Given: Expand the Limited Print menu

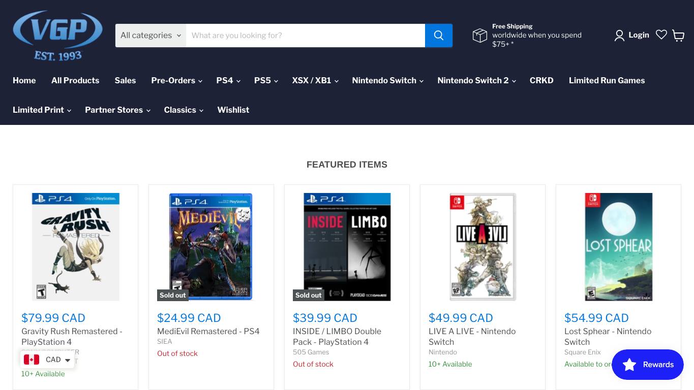Looking at the screenshot, I should coord(42,110).
